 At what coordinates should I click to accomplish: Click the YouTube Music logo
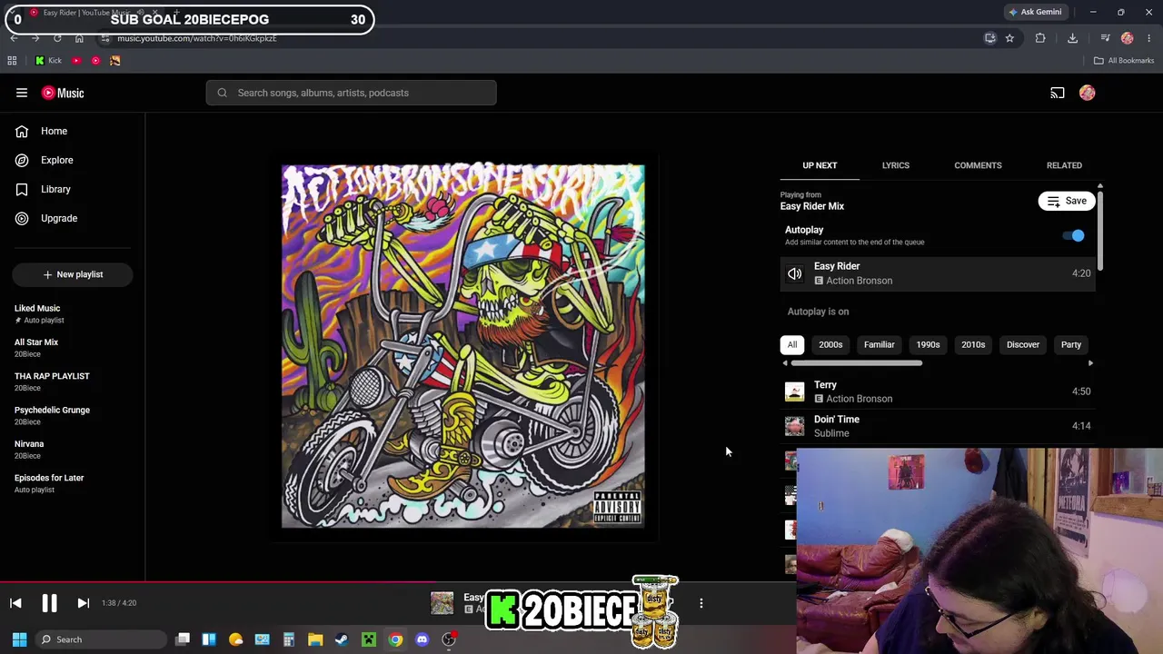tap(63, 93)
